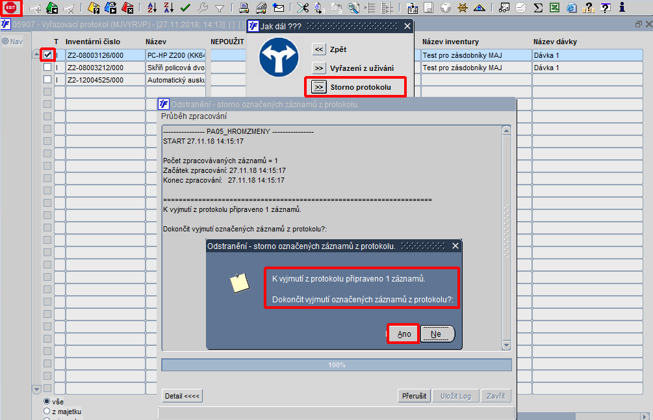The image size is (653, 420).
Task: Click the globe icon in toolbar
Action: point(446,8)
